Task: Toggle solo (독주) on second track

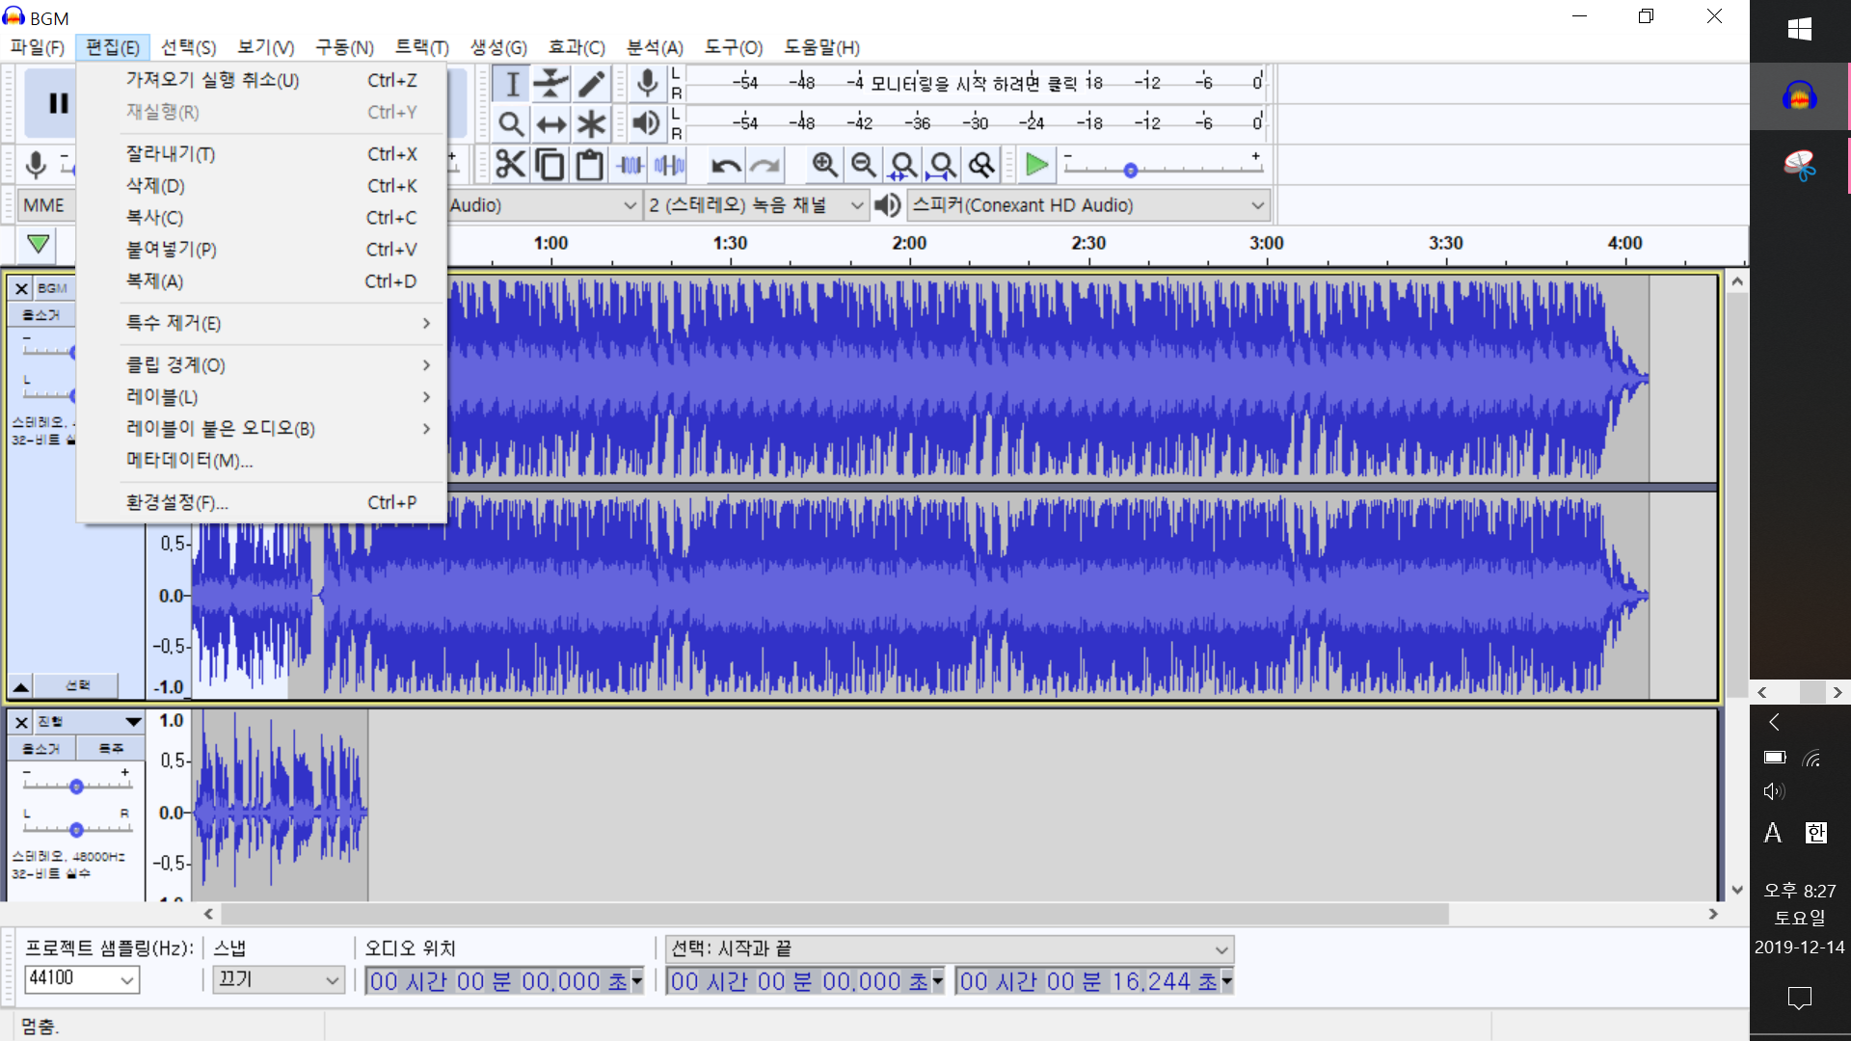Action: click(x=111, y=748)
